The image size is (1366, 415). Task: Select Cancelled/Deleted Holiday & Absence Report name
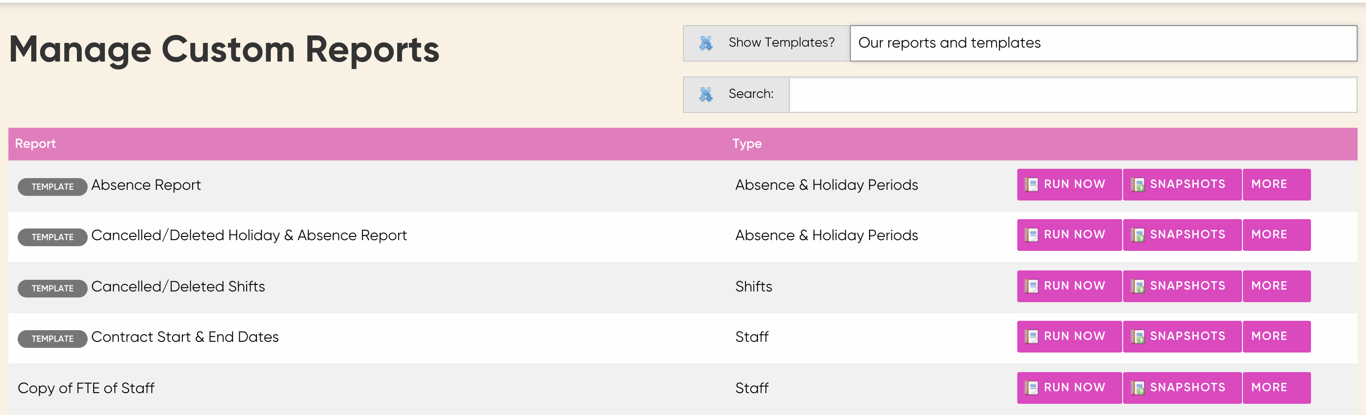tap(248, 235)
